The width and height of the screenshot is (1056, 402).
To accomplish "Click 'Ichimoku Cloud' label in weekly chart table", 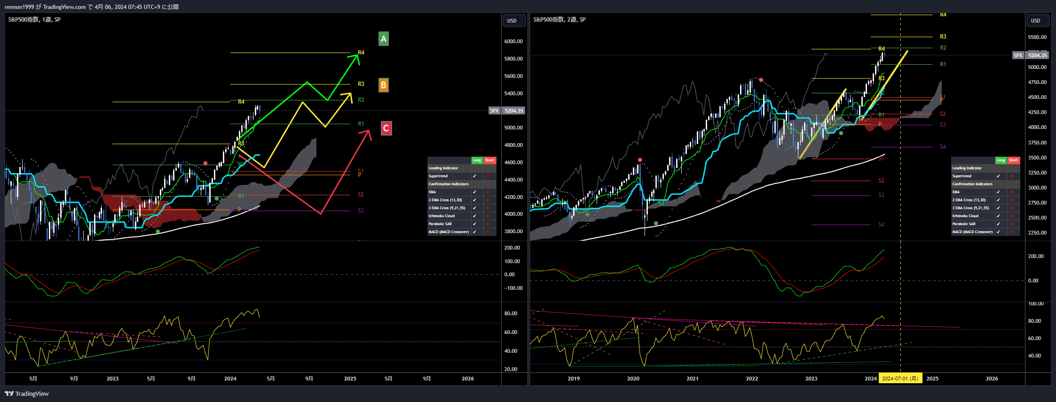I will coord(441,216).
